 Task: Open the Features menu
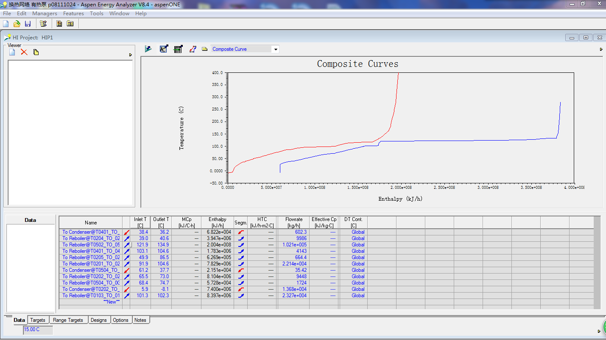pyautogui.click(x=73, y=14)
